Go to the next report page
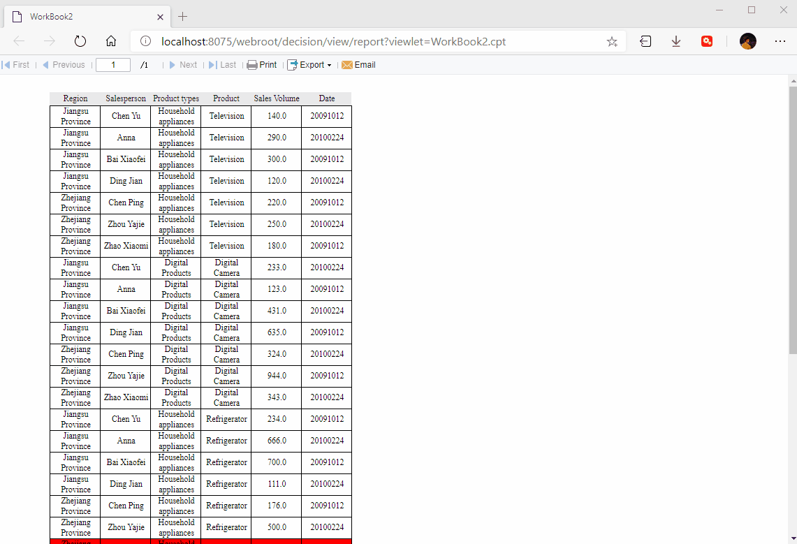Image resolution: width=797 pixels, height=544 pixels. pyautogui.click(x=184, y=64)
